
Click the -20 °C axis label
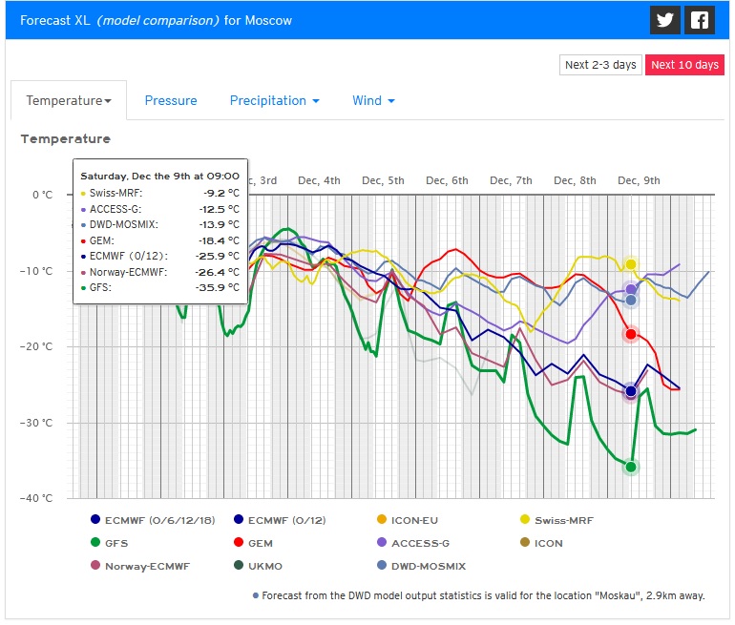point(36,346)
